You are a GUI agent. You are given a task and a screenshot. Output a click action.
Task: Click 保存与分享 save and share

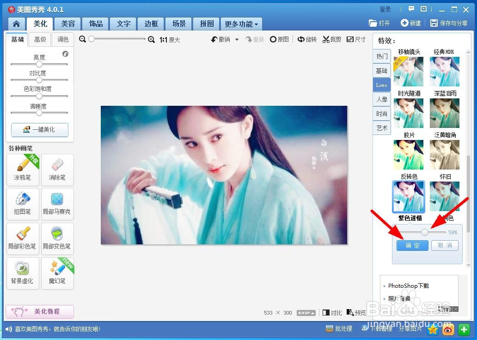pos(449,23)
